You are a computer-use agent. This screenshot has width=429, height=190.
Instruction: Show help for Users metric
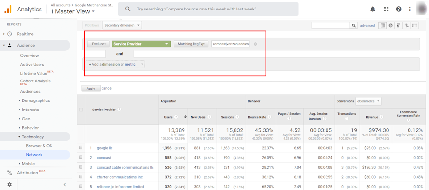point(176,117)
